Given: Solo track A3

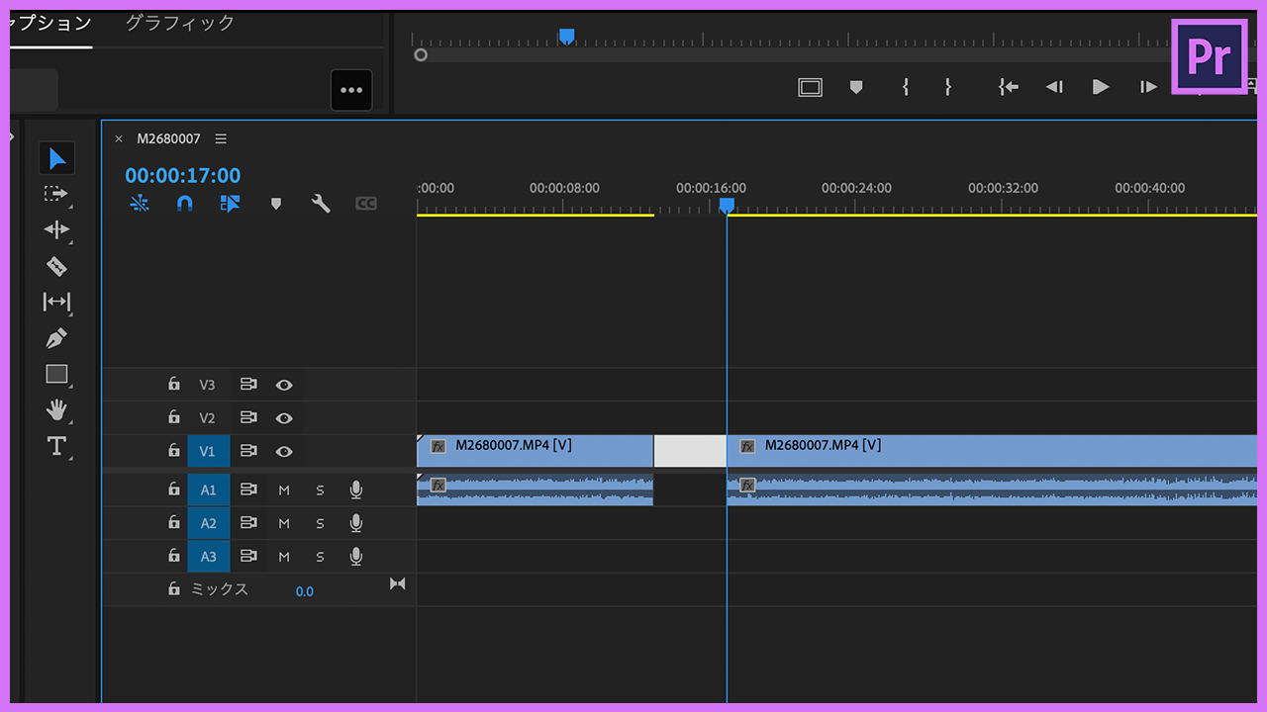Looking at the screenshot, I should (320, 557).
